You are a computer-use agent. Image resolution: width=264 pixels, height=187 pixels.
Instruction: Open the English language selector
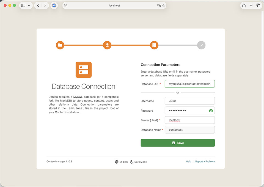(x=121, y=162)
